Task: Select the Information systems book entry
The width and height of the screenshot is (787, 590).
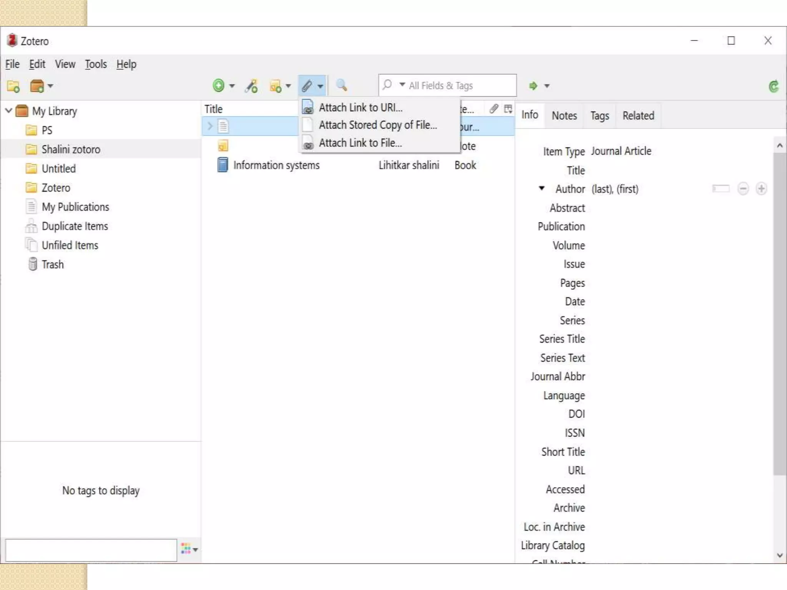Action: [276, 165]
